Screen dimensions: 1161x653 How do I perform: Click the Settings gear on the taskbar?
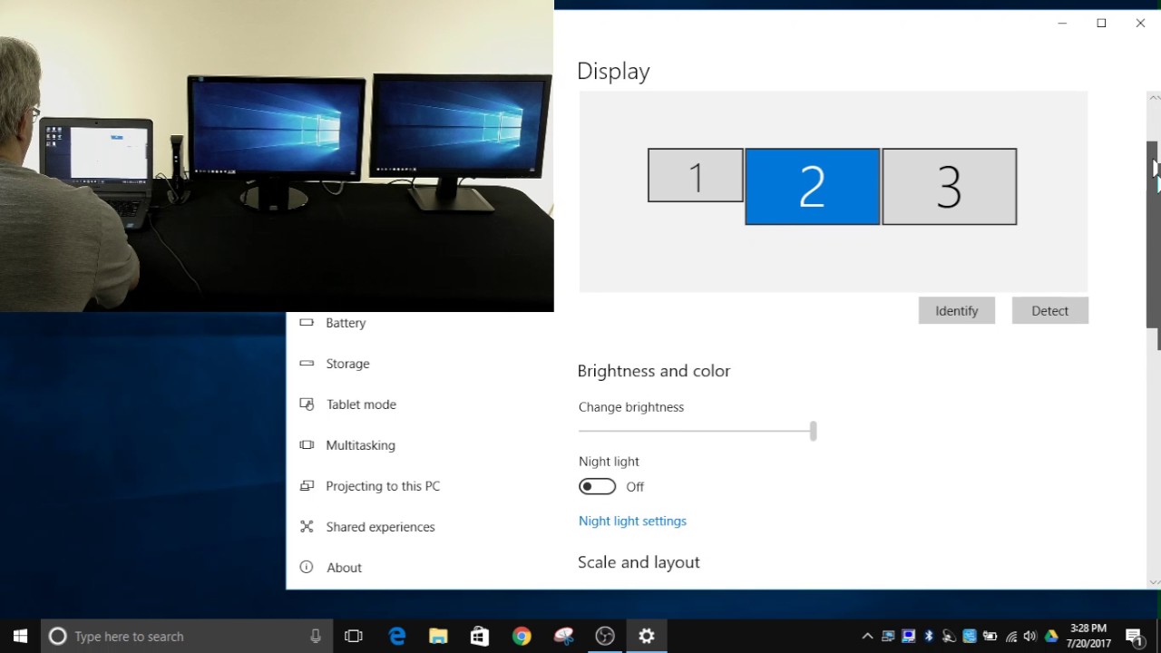(646, 636)
